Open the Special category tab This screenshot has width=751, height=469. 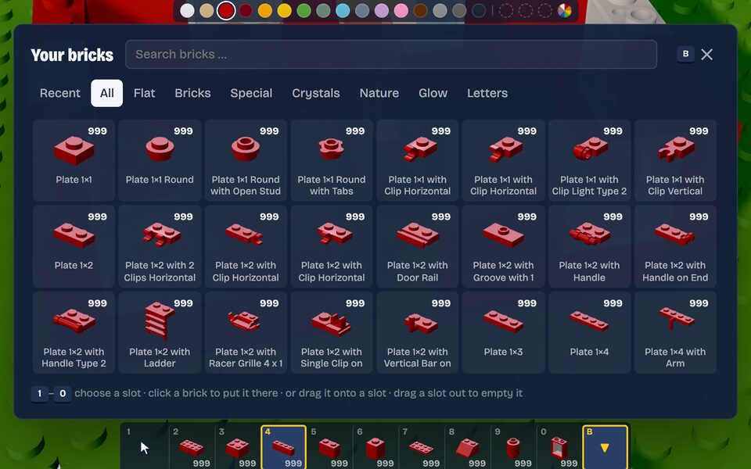[251, 93]
